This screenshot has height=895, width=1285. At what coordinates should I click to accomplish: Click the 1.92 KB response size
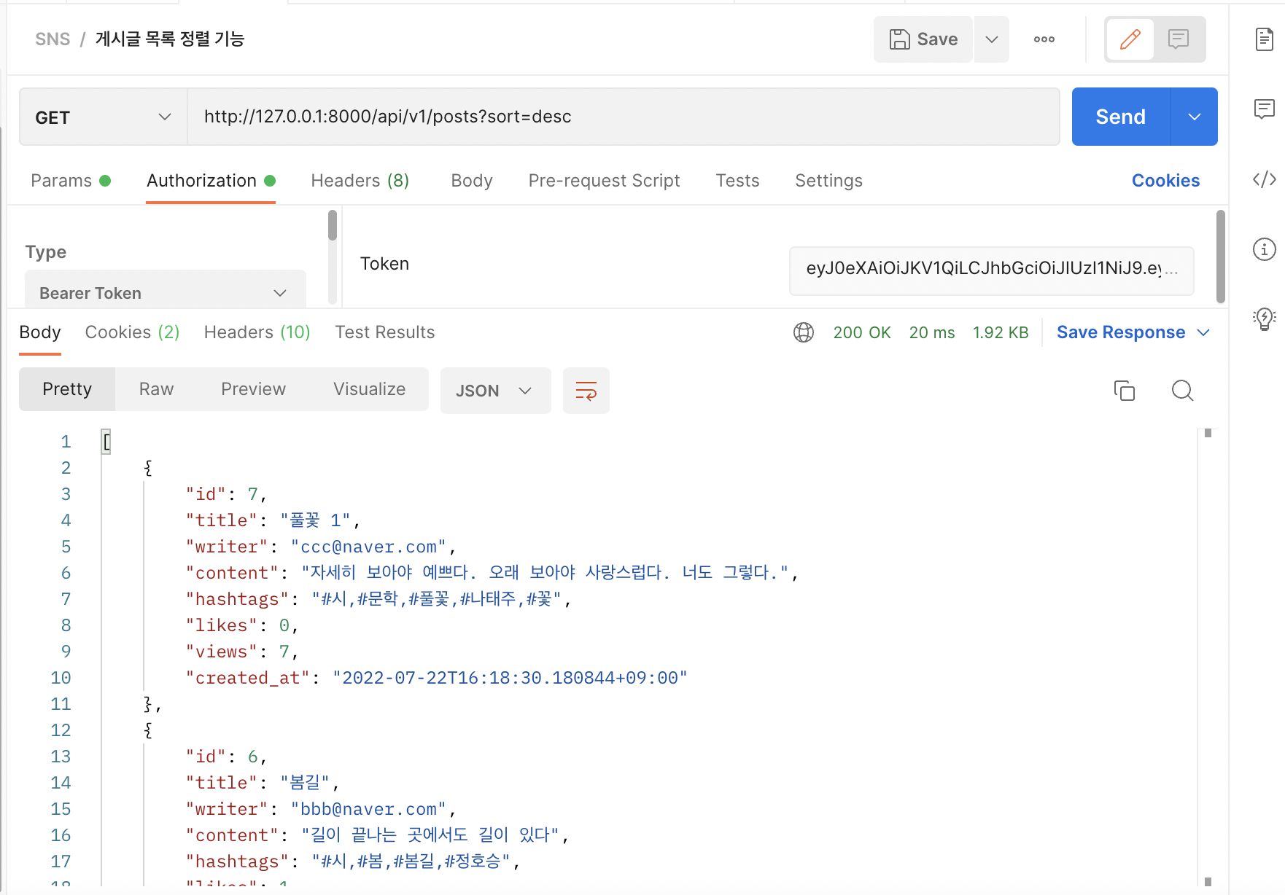(1001, 332)
